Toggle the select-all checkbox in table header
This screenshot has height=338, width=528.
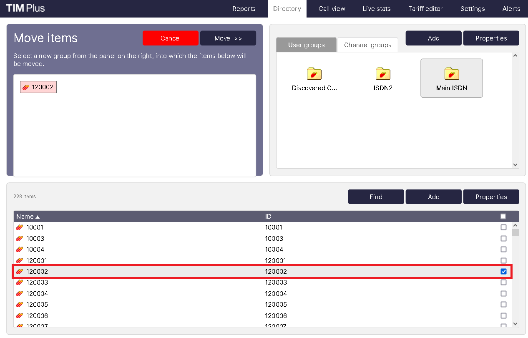coord(503,217)
